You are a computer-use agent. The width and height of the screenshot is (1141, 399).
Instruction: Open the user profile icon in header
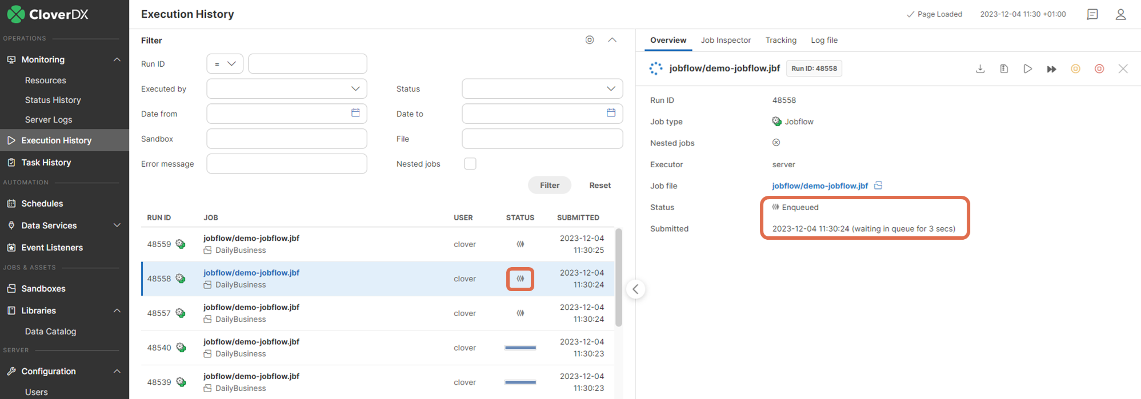tap(1120, 14)
